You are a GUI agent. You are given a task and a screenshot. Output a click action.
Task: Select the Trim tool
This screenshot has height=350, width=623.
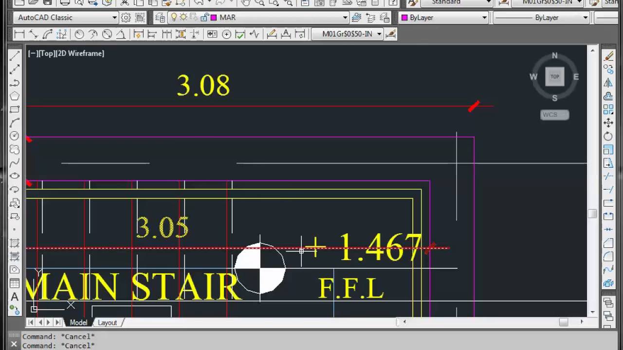point(608,176)
